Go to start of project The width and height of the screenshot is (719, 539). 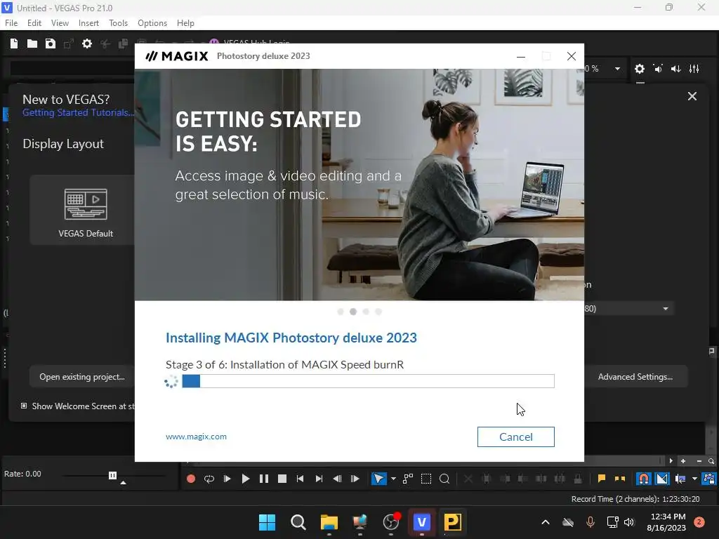300,479
